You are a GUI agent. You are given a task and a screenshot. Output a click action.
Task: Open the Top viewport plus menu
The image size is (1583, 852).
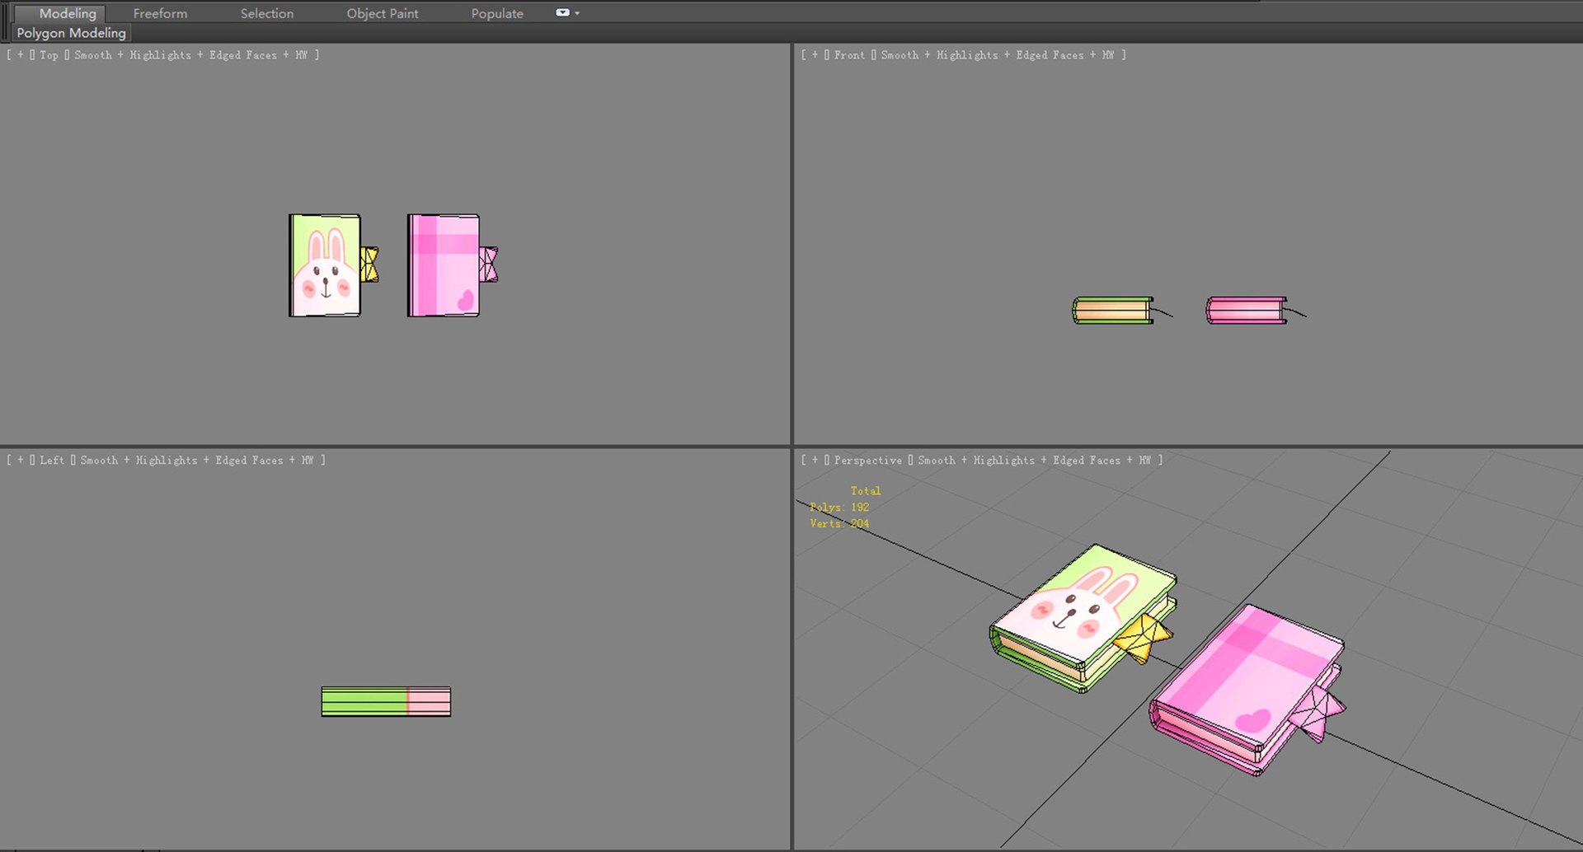(21, 55)
